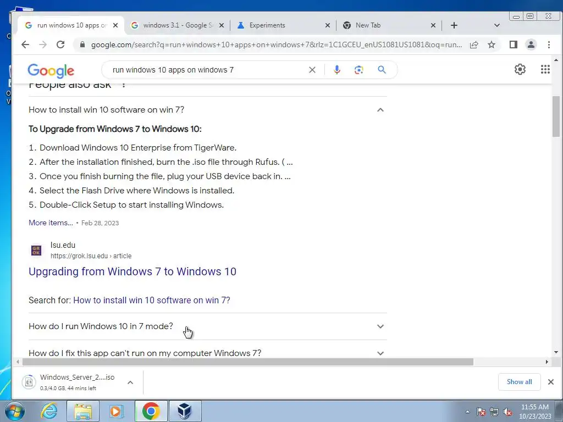The width and height of the screenshot is (563, 422).
Task: Click the padlock site info icon
Action: point(82,45)
